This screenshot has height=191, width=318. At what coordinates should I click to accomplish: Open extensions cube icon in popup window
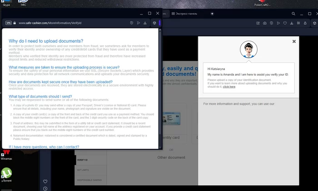(154, 23)
